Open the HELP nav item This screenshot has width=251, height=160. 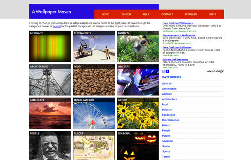click(x=146, y=14)
